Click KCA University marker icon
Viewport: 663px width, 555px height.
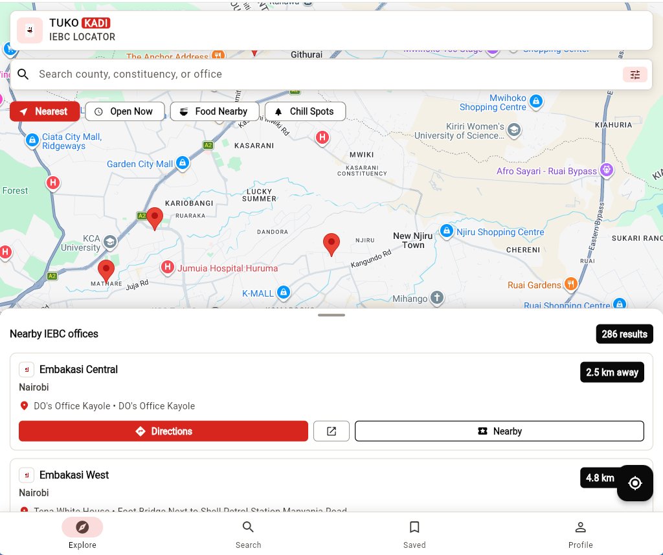click(110, 242)
